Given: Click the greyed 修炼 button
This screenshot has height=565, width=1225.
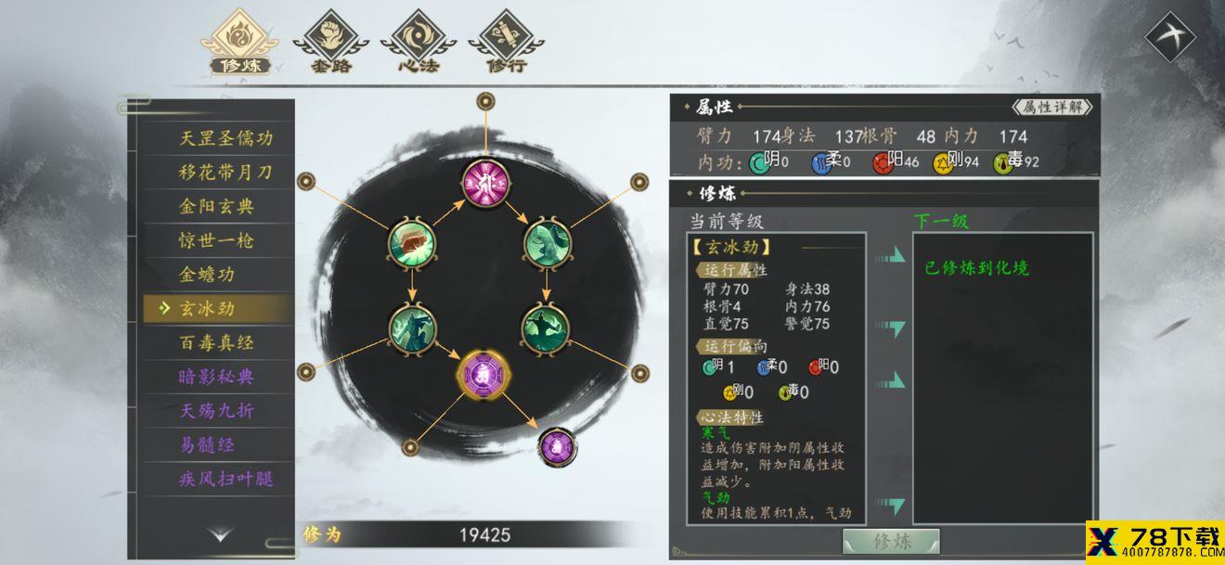Looking at the screenshot, I should point(891,542).
